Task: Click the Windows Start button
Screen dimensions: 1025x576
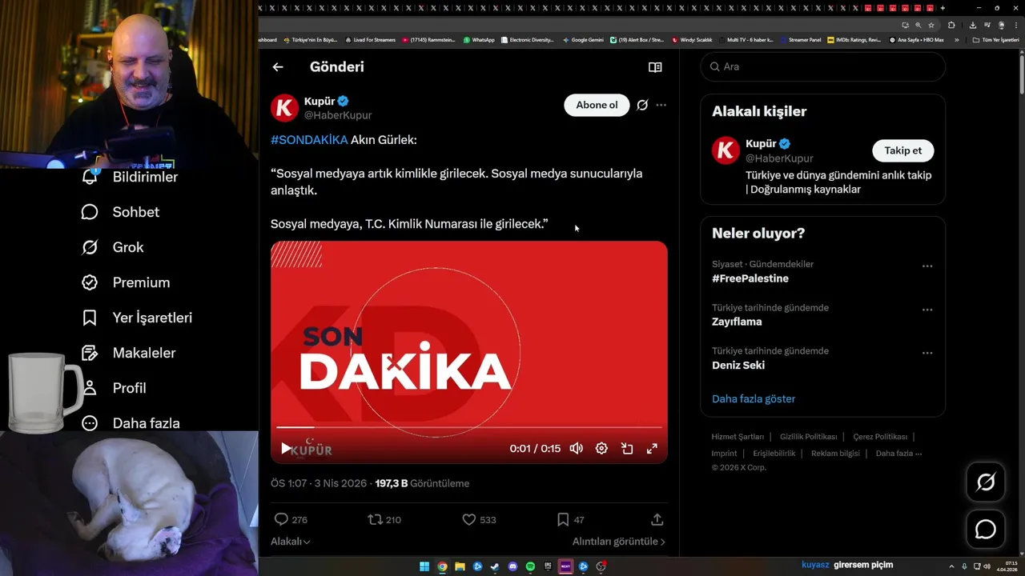Action: (x=424, y=566)
